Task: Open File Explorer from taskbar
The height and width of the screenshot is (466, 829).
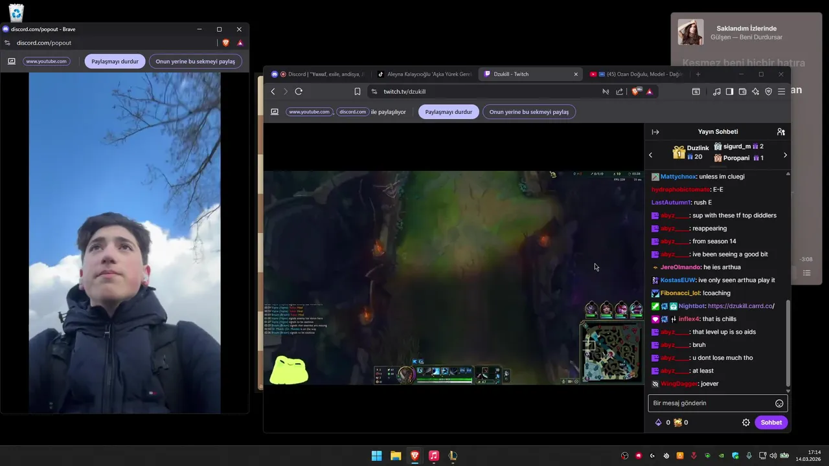Action: coord(396,456)
